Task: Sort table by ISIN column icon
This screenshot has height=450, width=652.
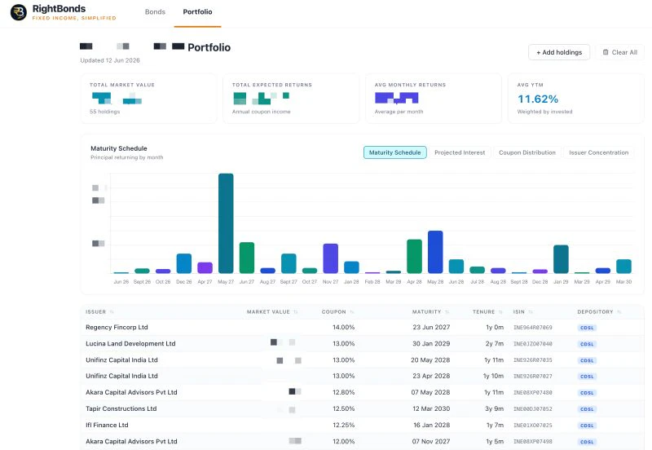Action: (531, 312)
